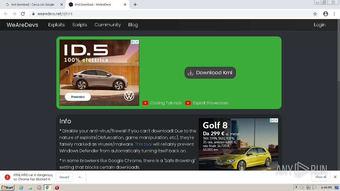Image resolution: width=340 pixels, height=191 pixels.
Task: Click the YouTube icon beside Exploit Showcases
Action: (188, 103)
